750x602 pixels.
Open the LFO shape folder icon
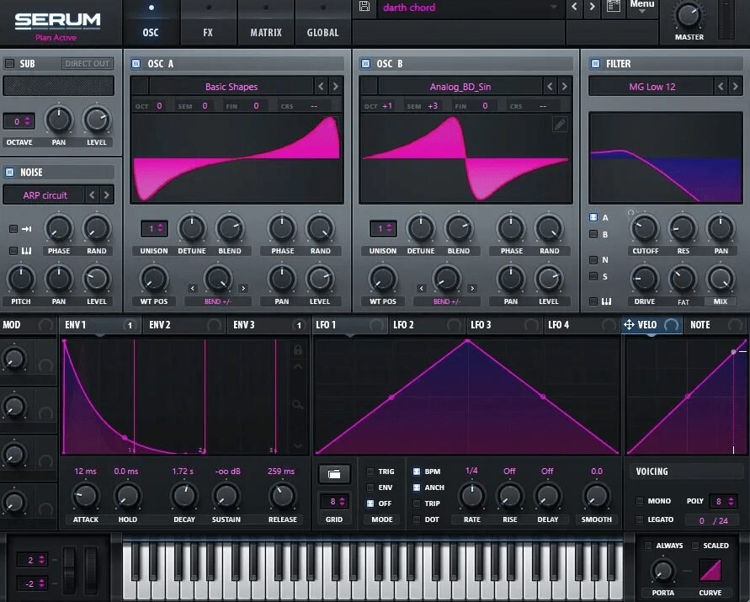(x=334, y=474)
